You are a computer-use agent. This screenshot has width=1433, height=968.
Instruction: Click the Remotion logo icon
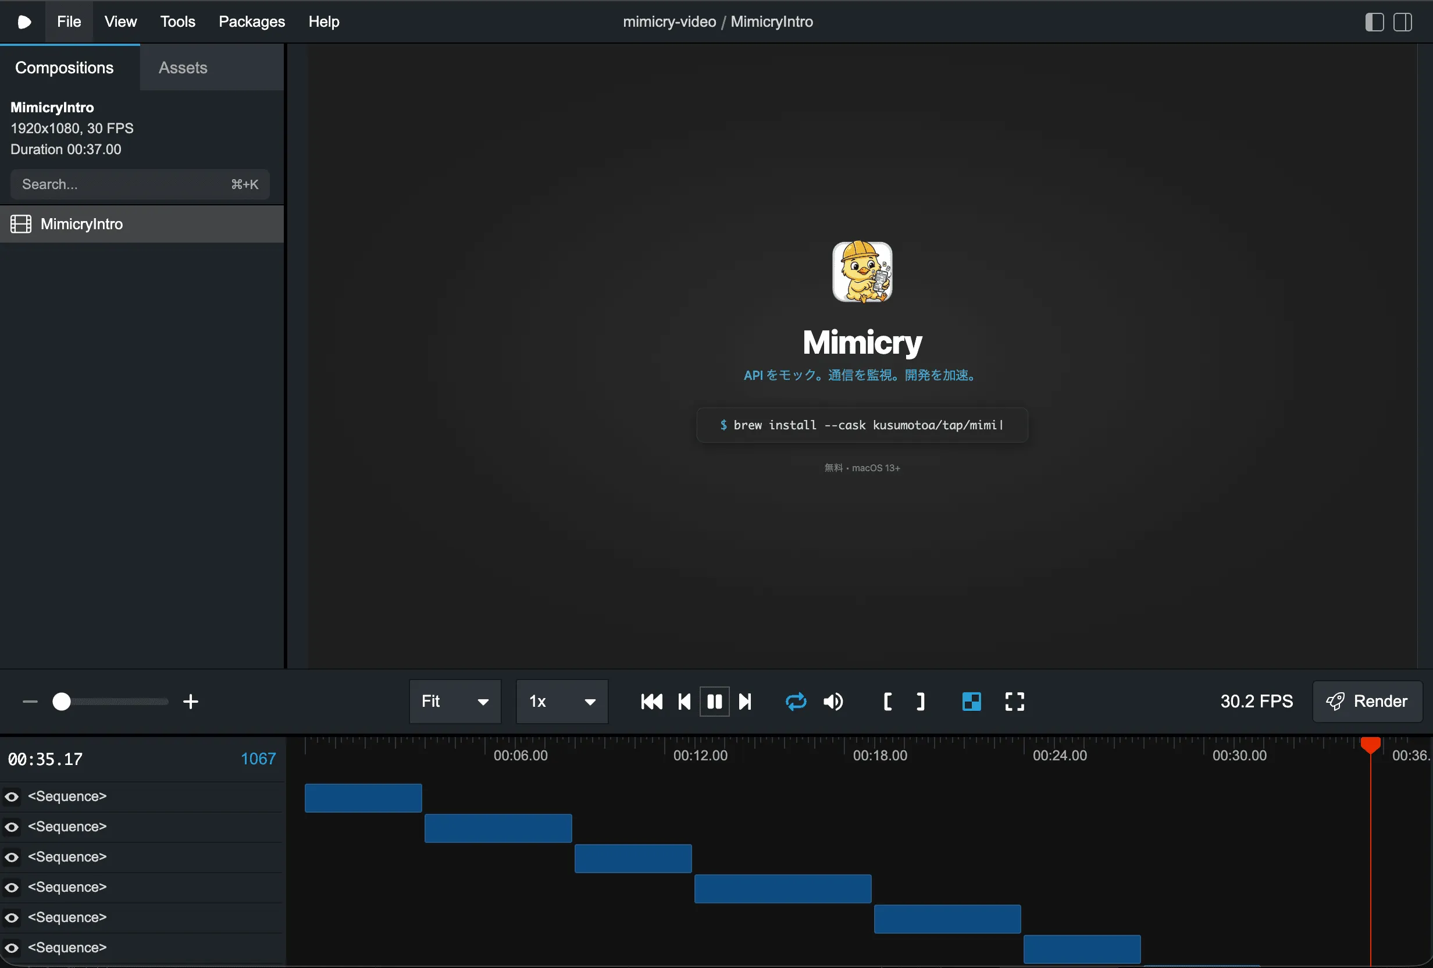[x=24, y=22]
